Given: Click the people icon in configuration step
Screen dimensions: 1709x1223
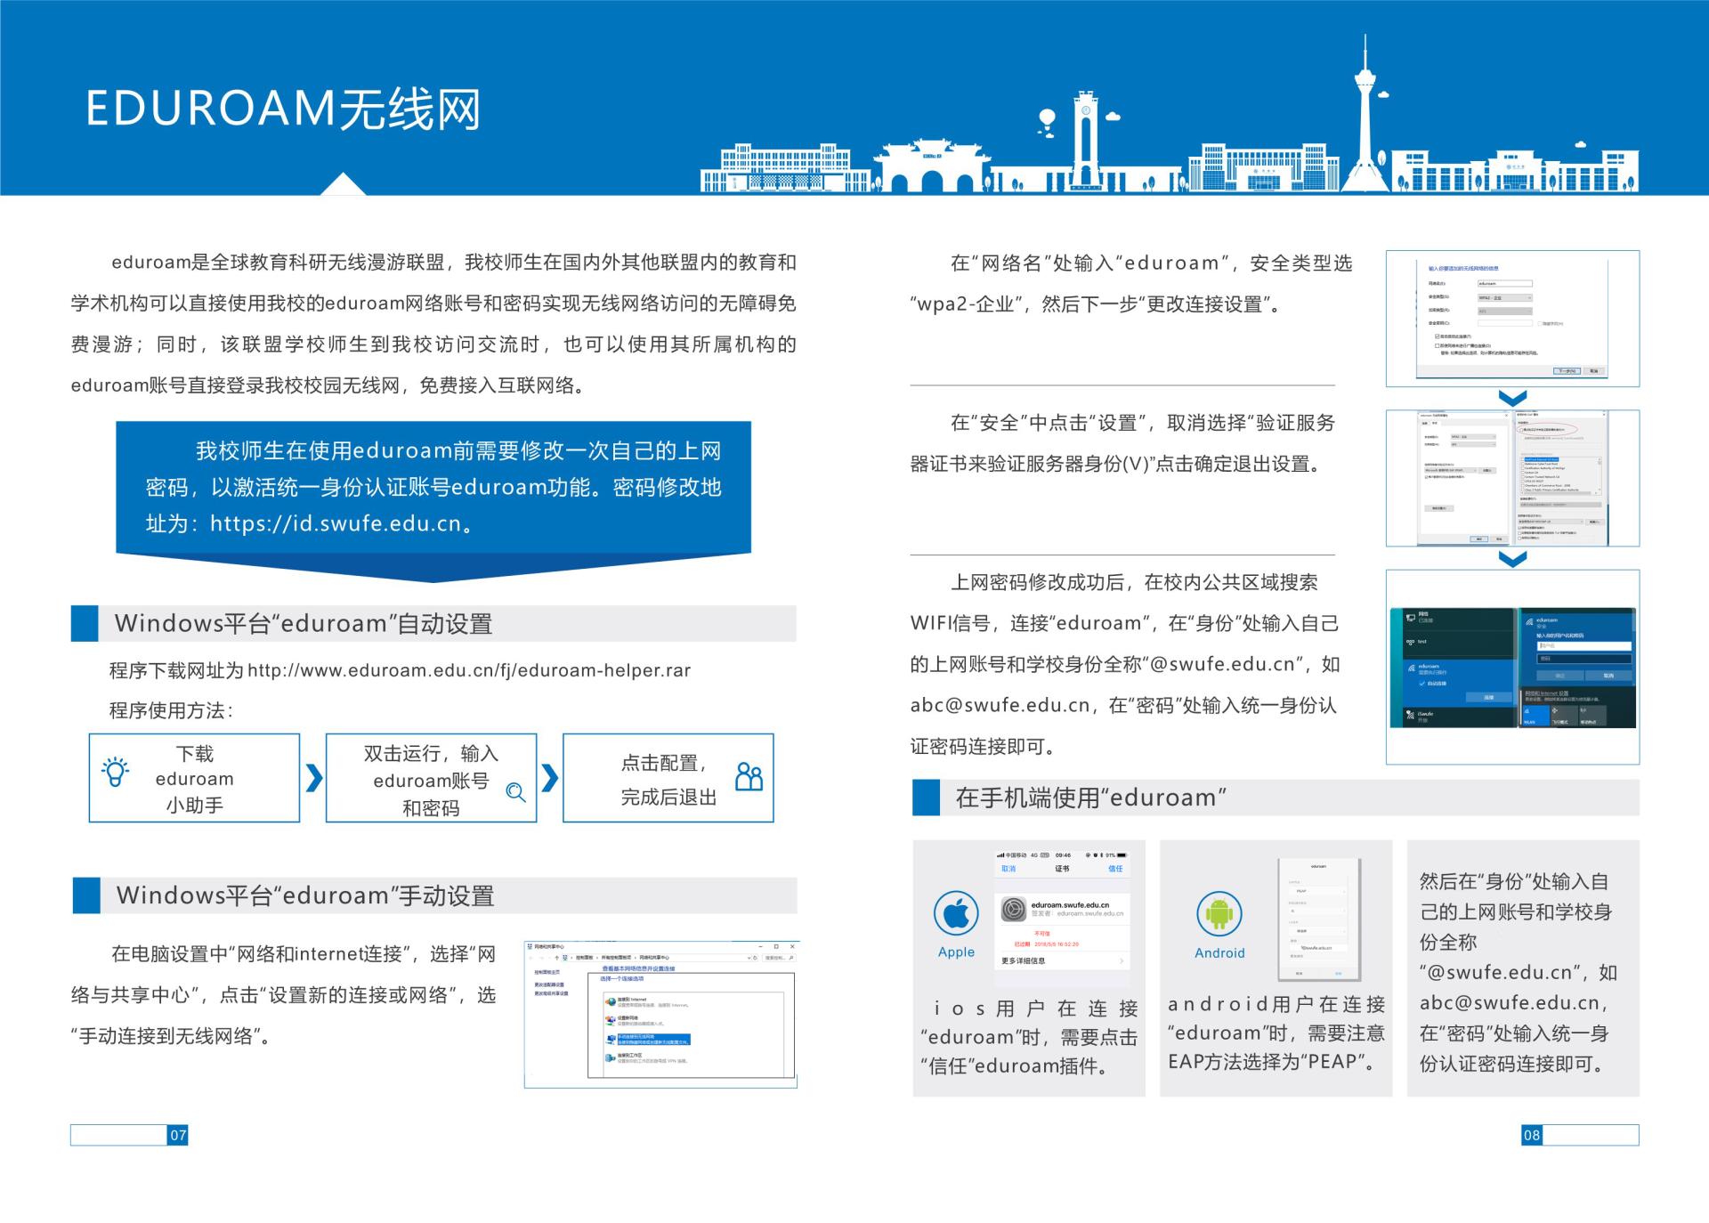Looking at the screenshot, I should pos(749,776).
